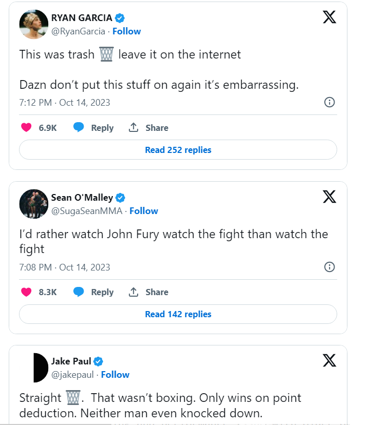Image resolution: width=369 pixels, height=425 pixels.
Task: Open Sean O'Malley's profile picture
Action: (x=34, y=204)
